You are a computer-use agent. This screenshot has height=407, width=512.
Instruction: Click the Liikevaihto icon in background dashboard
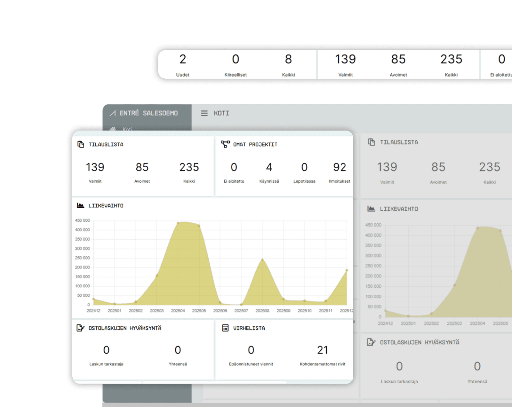[x=371, y=209]
